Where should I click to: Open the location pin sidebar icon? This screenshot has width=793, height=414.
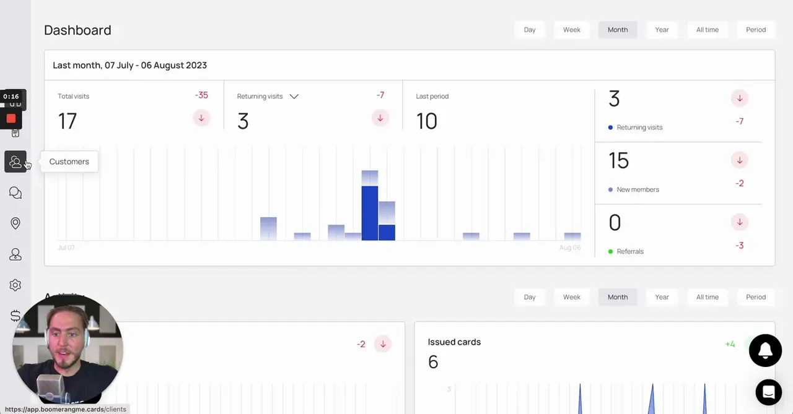click(x=15, y=223)
